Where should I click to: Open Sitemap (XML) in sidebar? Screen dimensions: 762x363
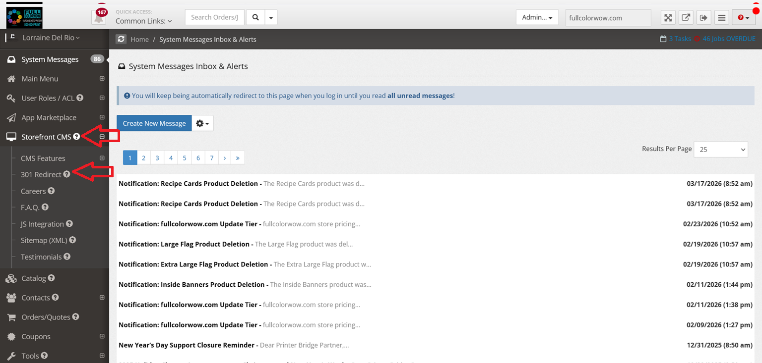click(x=44, y=240)
